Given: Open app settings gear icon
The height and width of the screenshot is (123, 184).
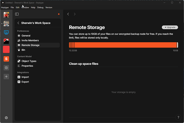Looking at the screenshot, I should coord(6,118).
